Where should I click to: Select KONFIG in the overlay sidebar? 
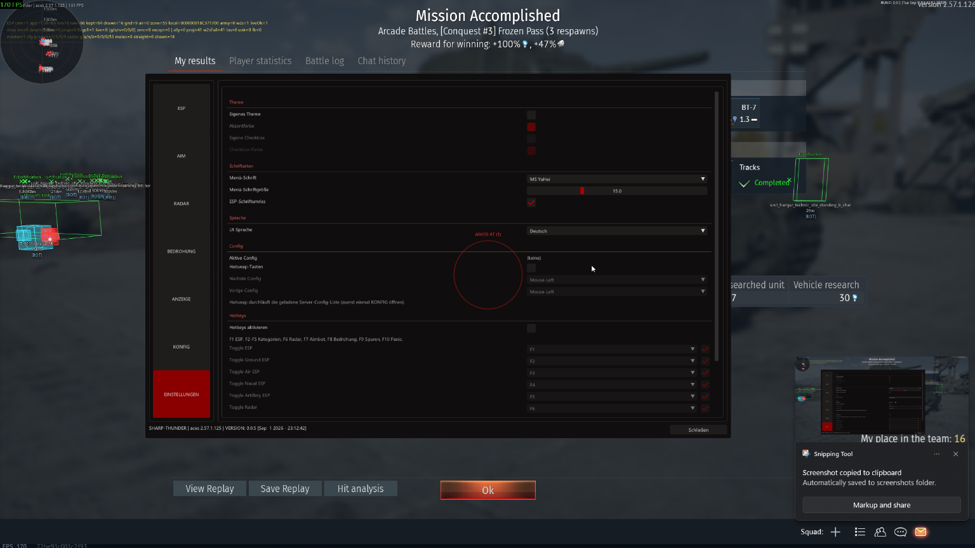click(182, 347)
